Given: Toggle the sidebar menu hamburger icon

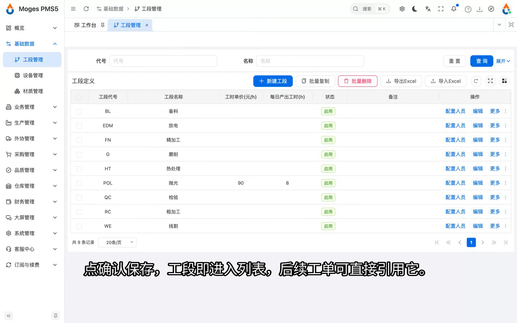Looking at the screenshot, I should point(73,9).
